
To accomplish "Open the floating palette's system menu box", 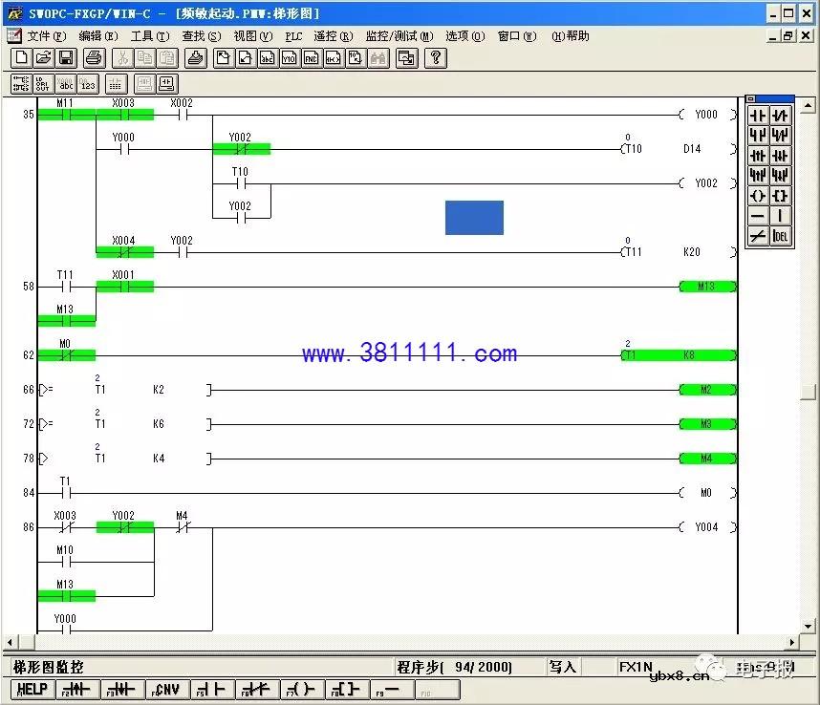I will point(751,98).
